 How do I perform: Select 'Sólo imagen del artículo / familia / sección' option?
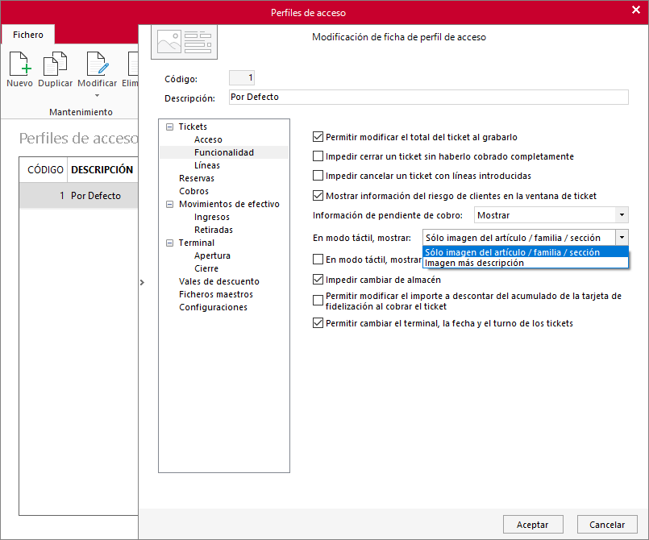pos(526,252)
